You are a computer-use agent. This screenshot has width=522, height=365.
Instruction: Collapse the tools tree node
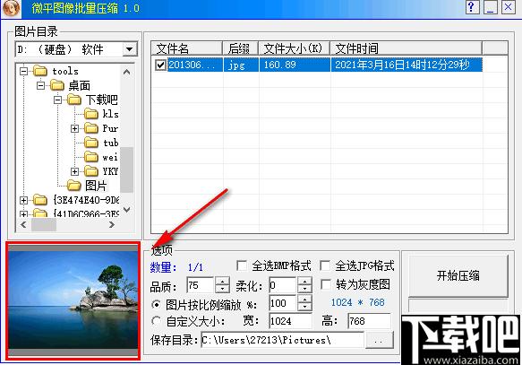(23, 71)
